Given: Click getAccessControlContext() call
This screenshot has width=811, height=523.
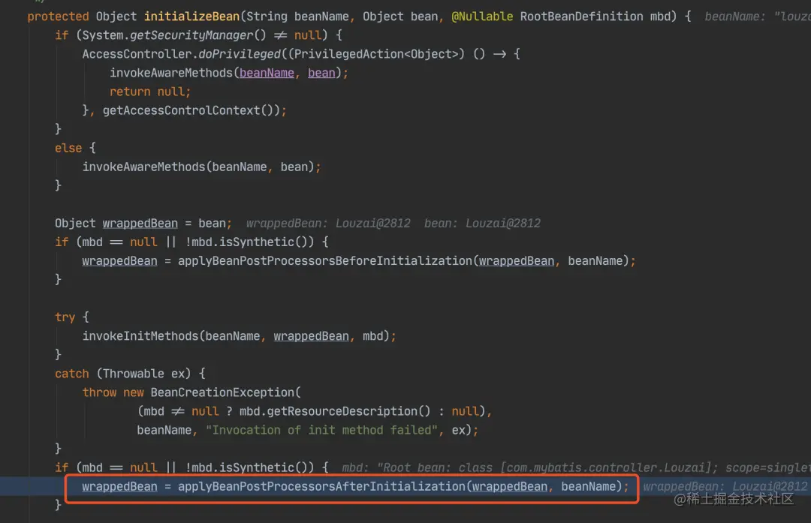Looking at the screenshot, I should [191, 110].
